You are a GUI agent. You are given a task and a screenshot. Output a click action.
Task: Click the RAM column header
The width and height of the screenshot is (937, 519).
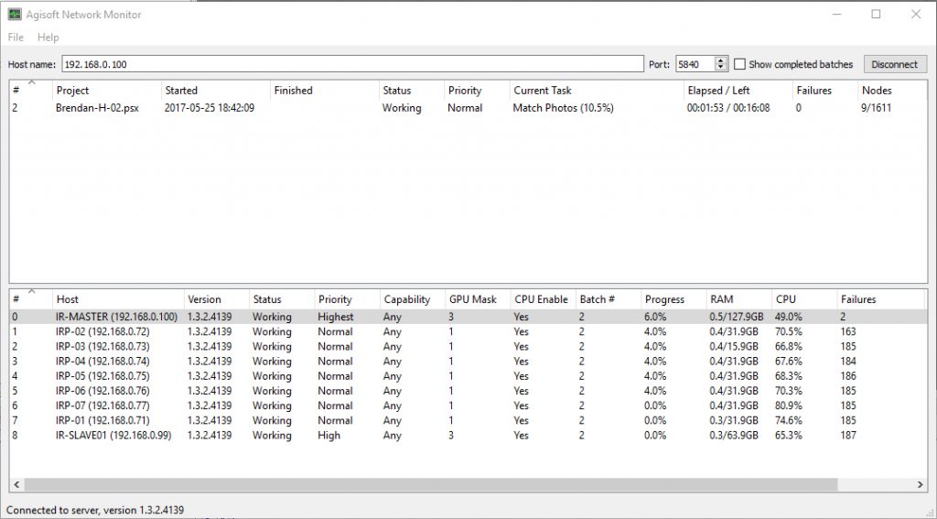pyautogui.click(x=738, y=299)
